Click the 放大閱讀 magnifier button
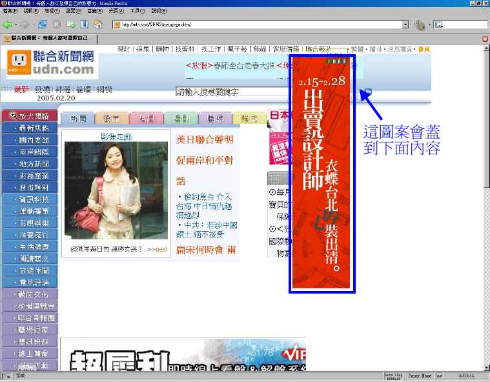Screen dimensions: 490x382 (x=30, y=116)
